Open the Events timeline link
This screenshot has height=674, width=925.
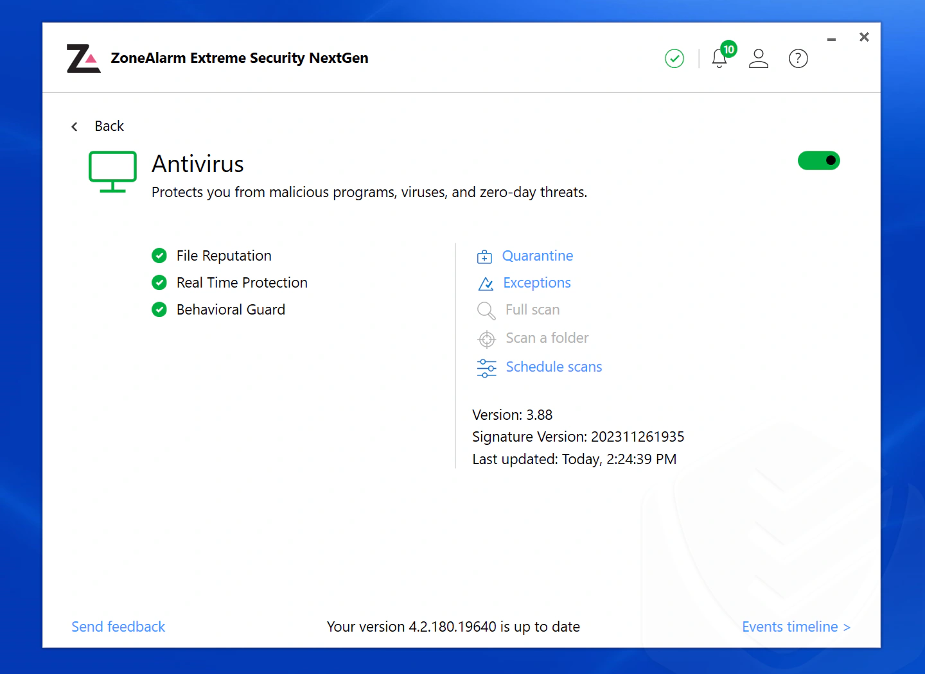click(796, 627)
